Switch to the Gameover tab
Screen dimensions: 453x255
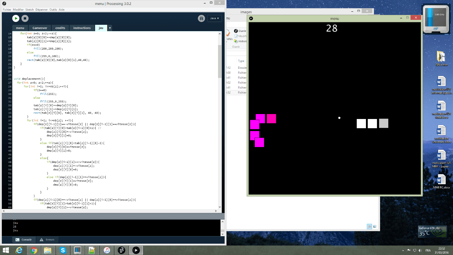click(40, 28)
